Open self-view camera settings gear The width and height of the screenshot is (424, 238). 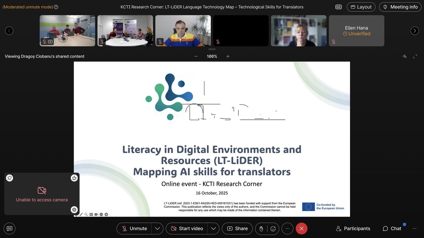pos(74,210)
